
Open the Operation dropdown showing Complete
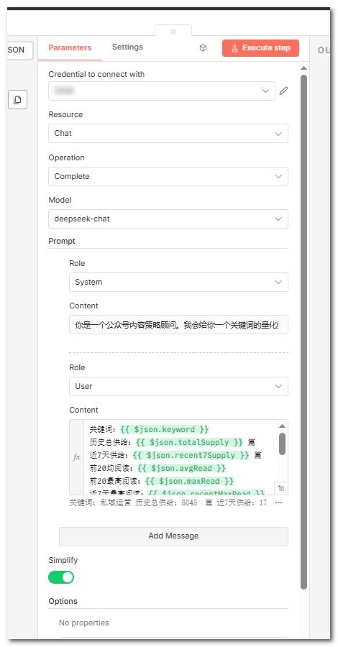[168, 177]
